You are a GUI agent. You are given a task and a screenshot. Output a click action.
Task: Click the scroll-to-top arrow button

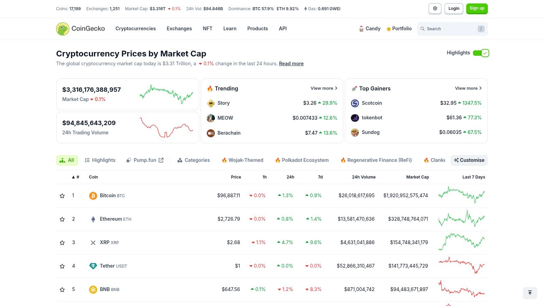coord(530,293)
